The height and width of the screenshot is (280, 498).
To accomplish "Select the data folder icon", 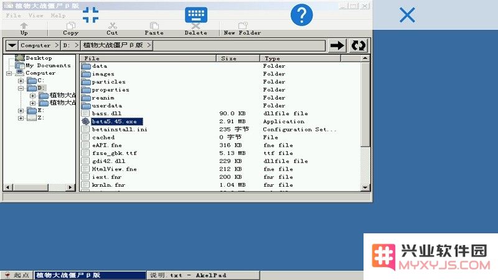I will [x=86, y=66].
